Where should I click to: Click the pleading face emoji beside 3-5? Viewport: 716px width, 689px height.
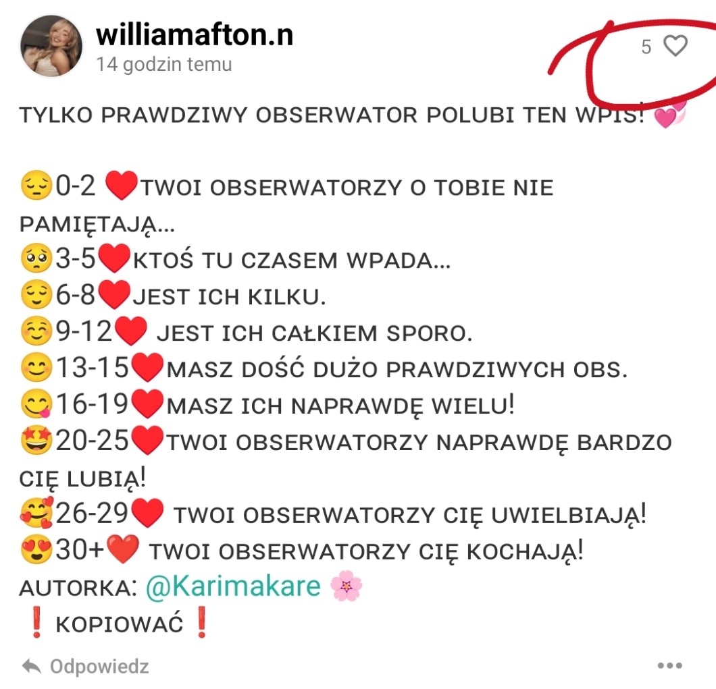[36, 258]
